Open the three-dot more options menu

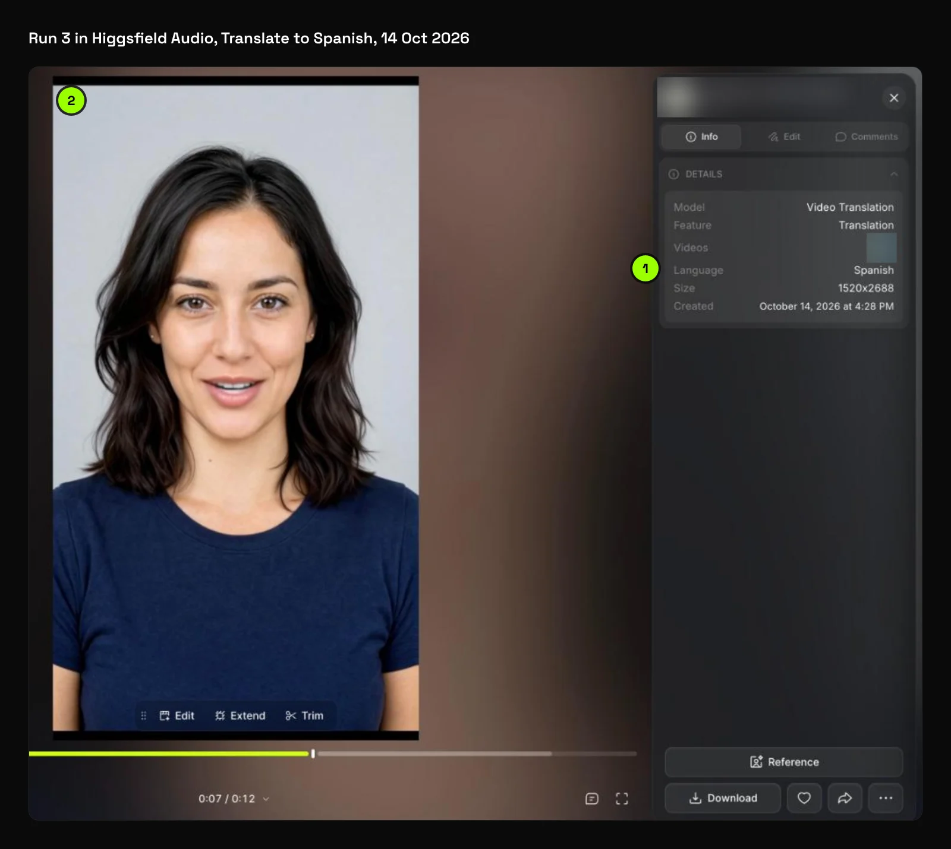coord(886,798)
